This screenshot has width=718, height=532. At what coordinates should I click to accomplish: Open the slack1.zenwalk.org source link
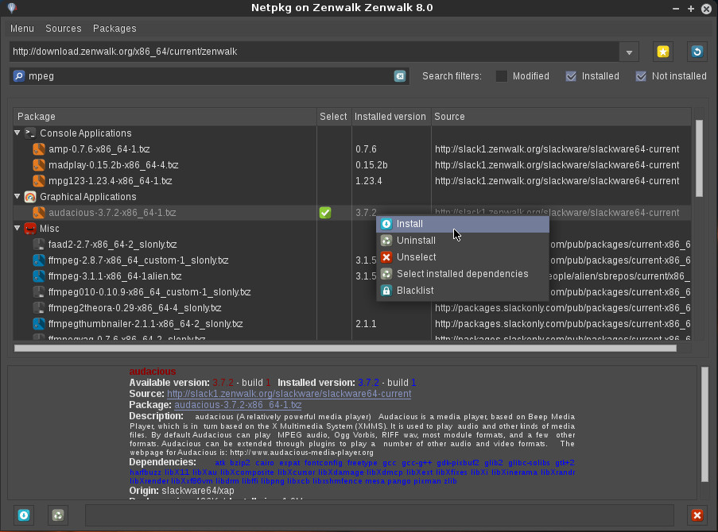coord(289,394)
